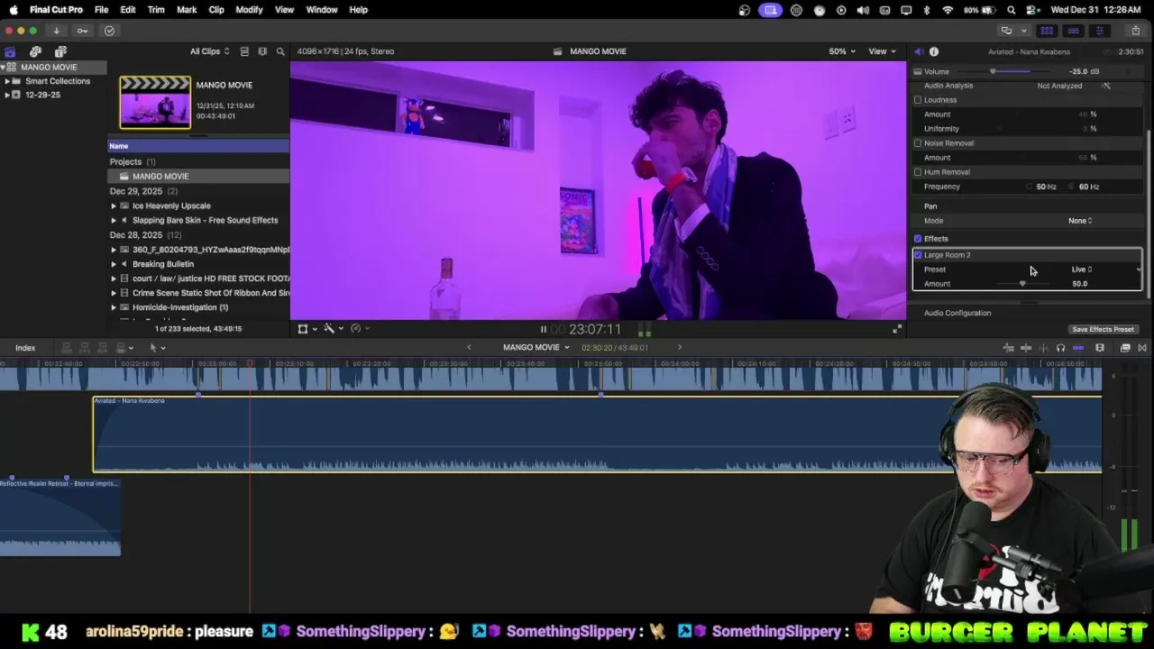
Task: Open the Mark menu
Action: click(x=187, y=10)
